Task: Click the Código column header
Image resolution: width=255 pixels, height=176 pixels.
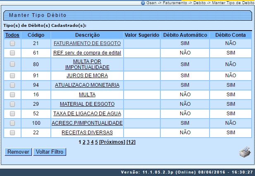Action: point(36,35)
